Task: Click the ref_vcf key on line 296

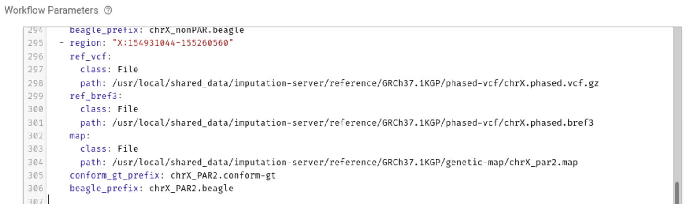Action: click(x=90, y=56)
